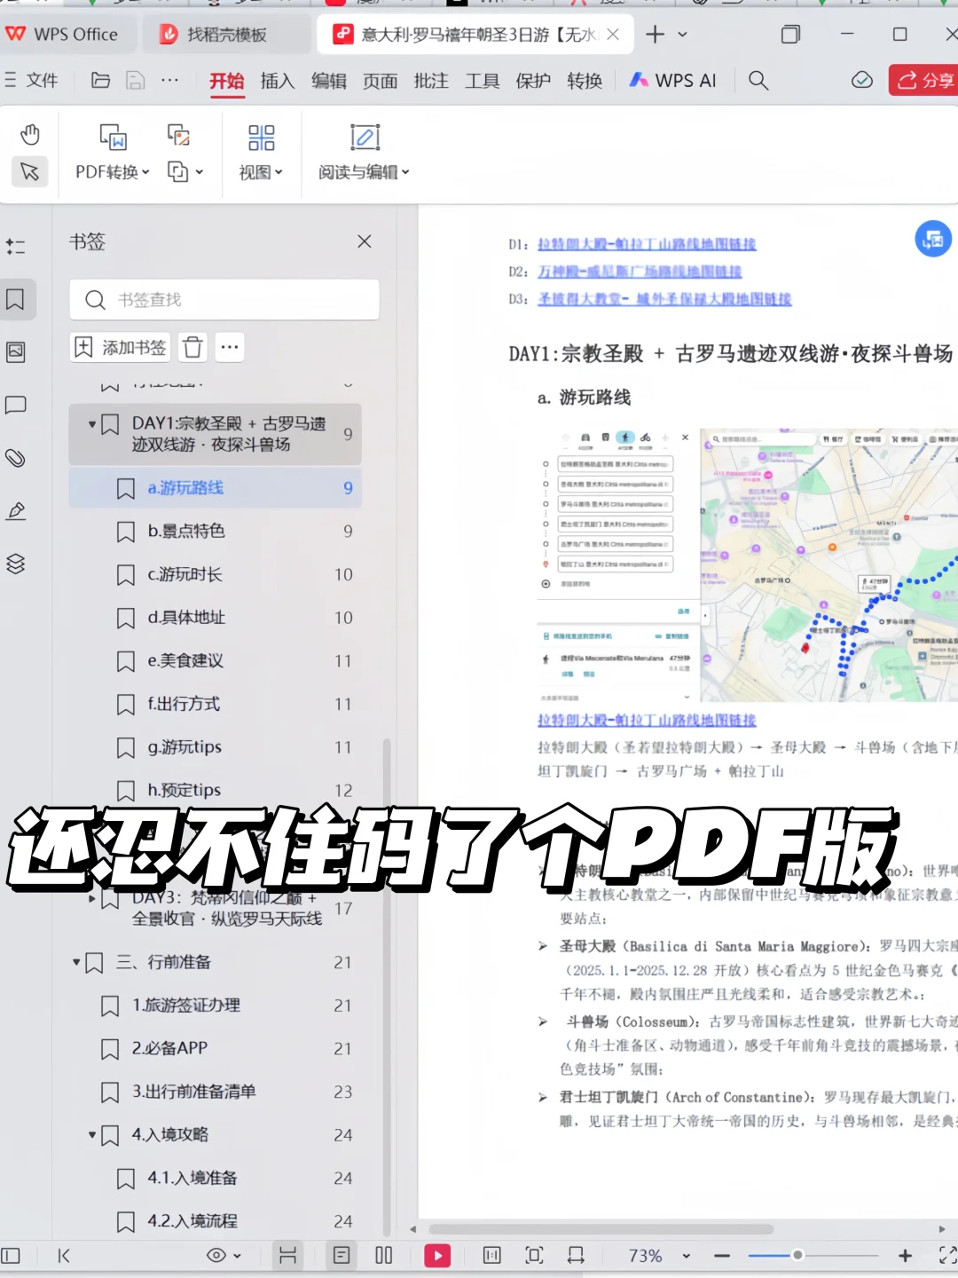
Task: Open the comments panel icon in the sidebar
Action: pyautogui.click(x=15, y=406)
